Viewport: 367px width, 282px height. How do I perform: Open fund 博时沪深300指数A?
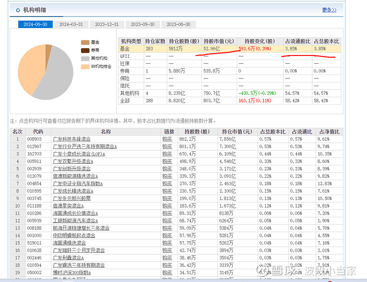click(72, 273)
